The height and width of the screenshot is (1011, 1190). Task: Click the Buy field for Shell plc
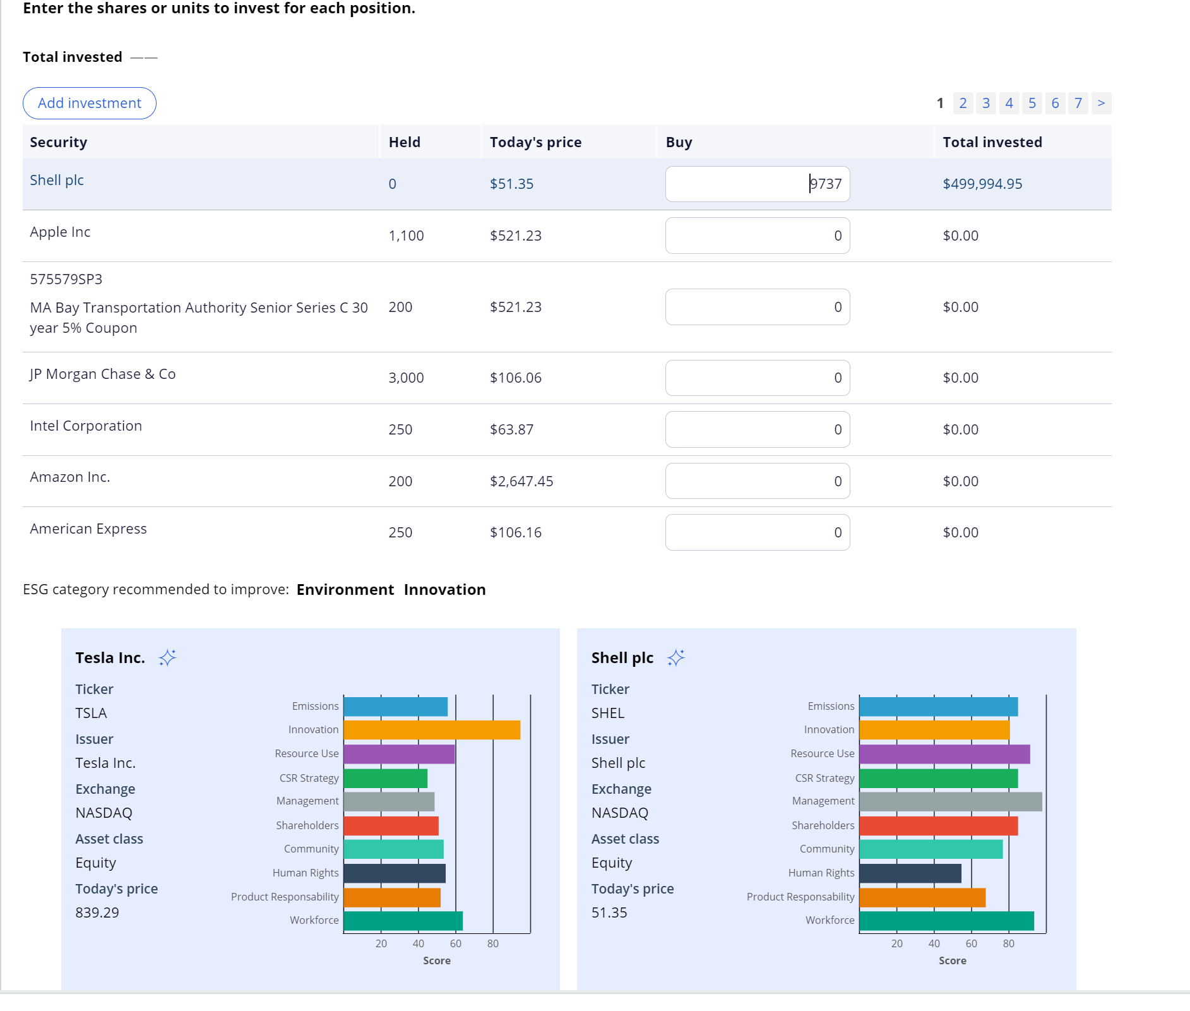click(x=758, y=184)
